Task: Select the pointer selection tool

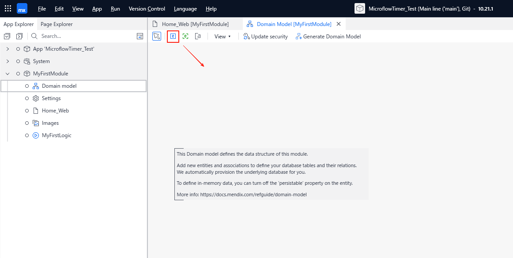Action: (157, 36)
